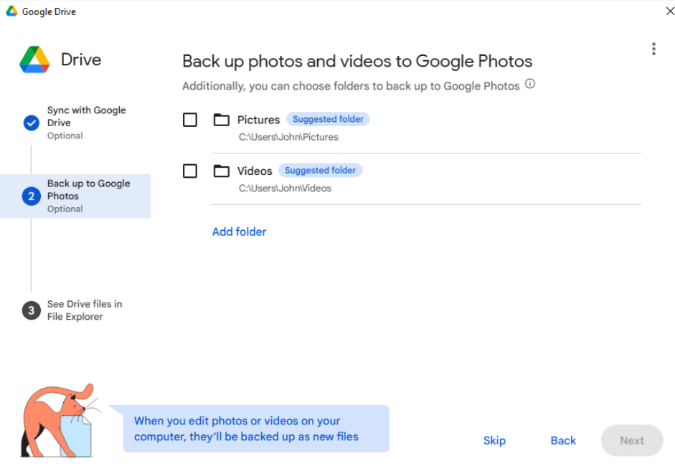Go to Sync with Google Drive step
The image size is (675, 471).
pos(86,117)
